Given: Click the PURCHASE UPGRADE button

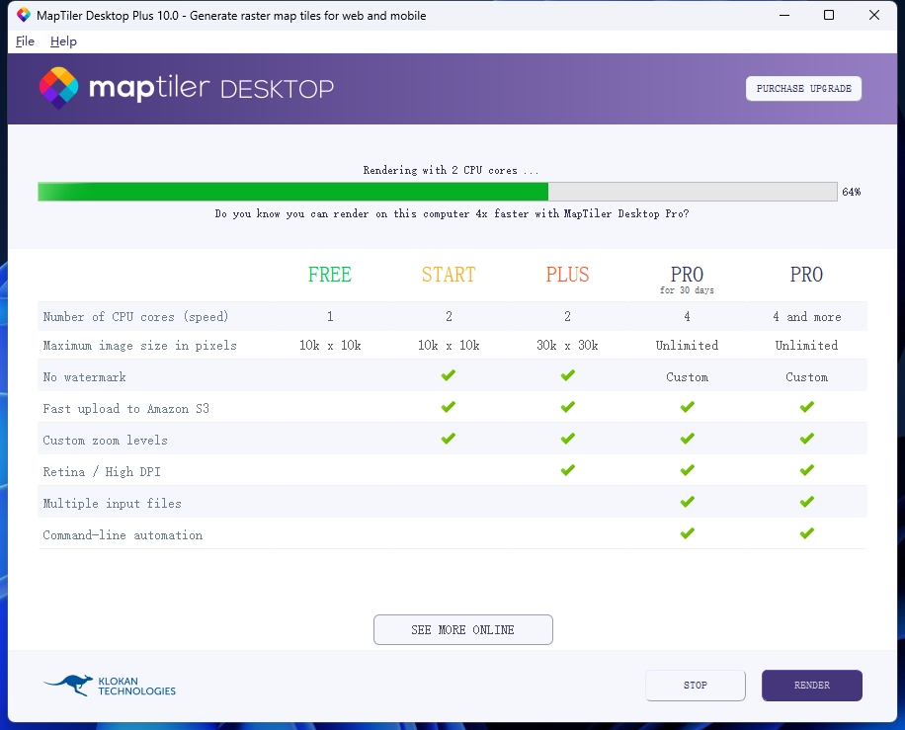Looking at the screenshot, I should pyautogui.click(x=803, y=88).
